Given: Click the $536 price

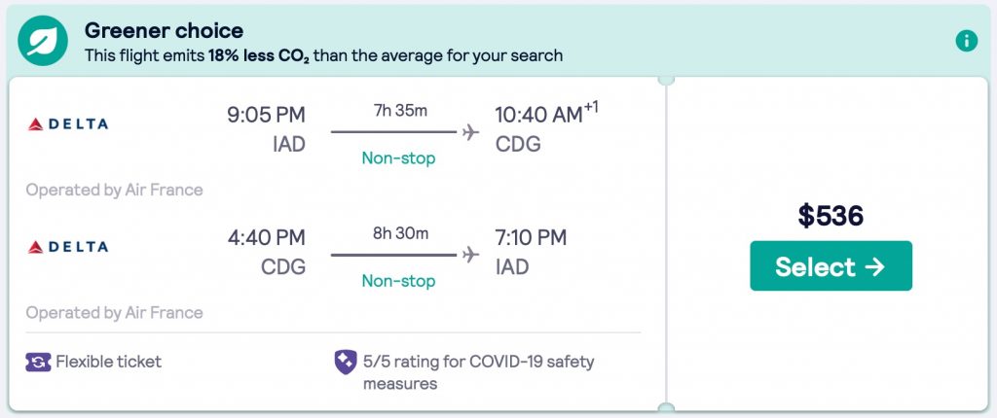Looking at the screenshot, I should pos(831,216).
